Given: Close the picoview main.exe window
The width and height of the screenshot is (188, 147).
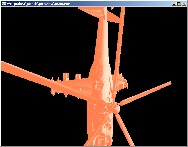Looking at the screenshot, I should pyautogui.click(x=184, y=4).
